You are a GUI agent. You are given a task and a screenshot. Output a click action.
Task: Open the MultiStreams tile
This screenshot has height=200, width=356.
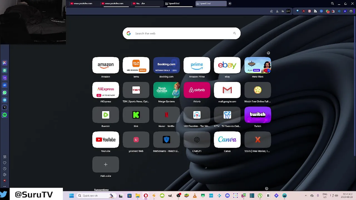166,140
